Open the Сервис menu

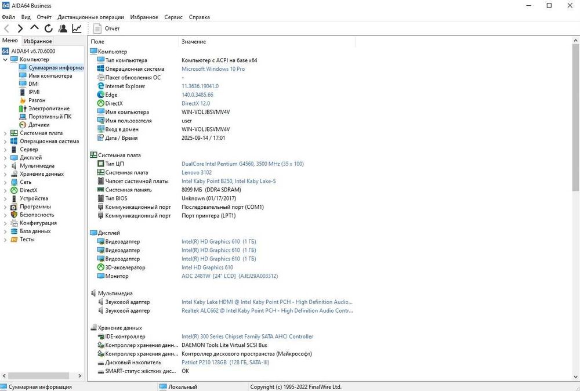[x=173, y=17]
